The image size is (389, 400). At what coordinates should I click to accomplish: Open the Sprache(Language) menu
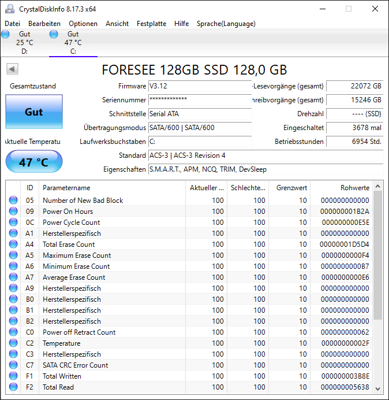click(226, 24)
